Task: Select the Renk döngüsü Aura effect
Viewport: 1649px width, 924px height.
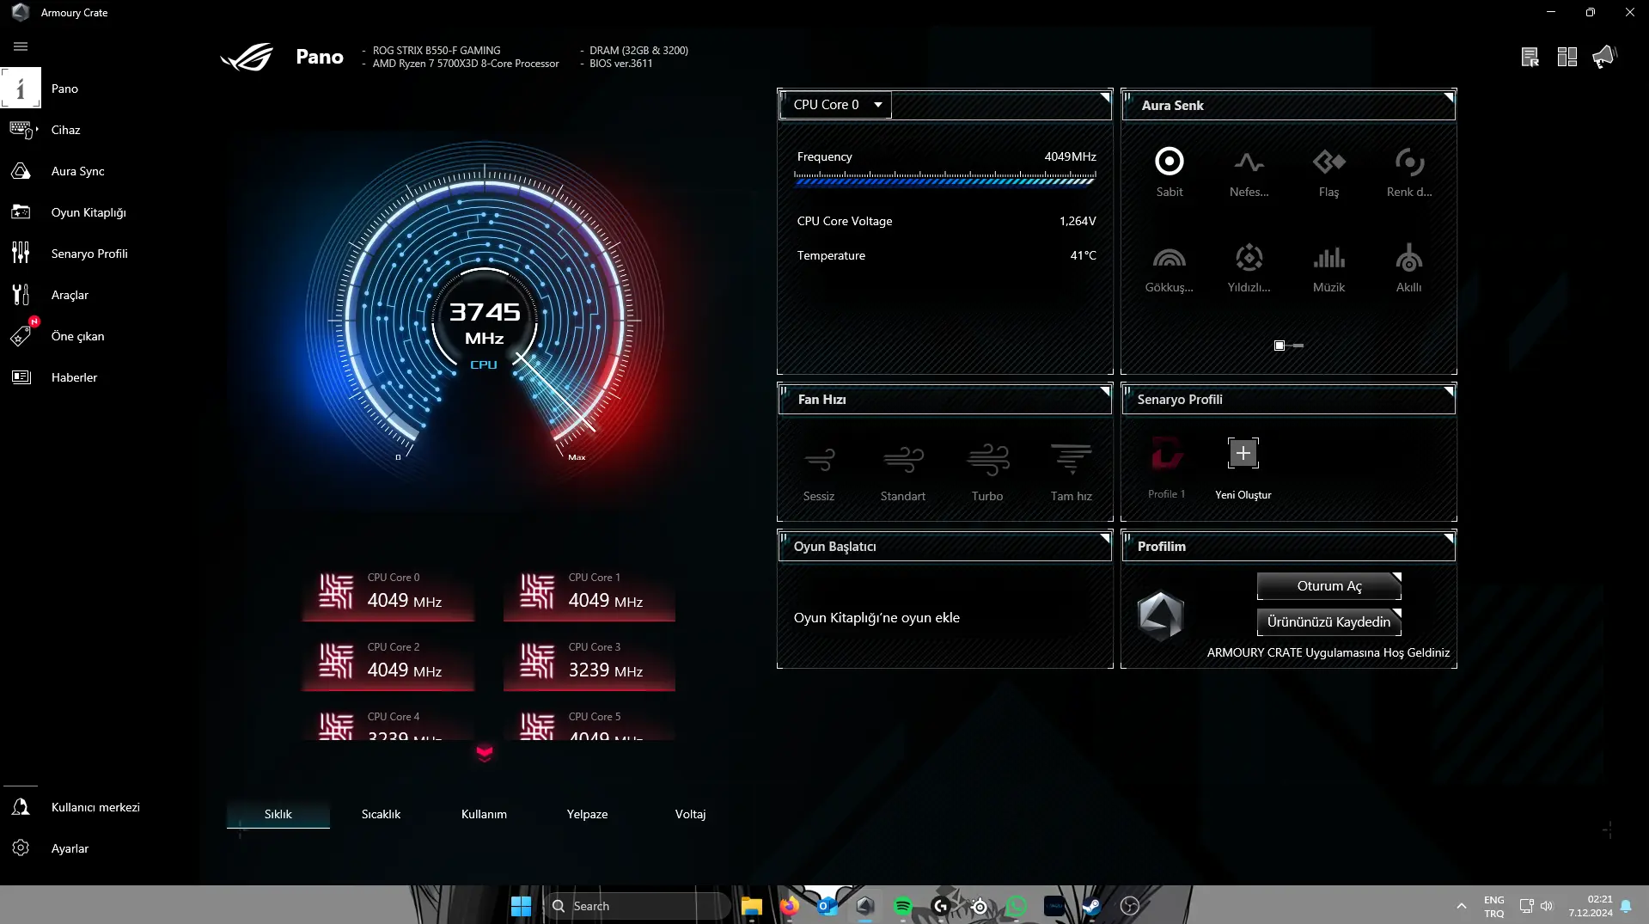Action: [1409, 172]
